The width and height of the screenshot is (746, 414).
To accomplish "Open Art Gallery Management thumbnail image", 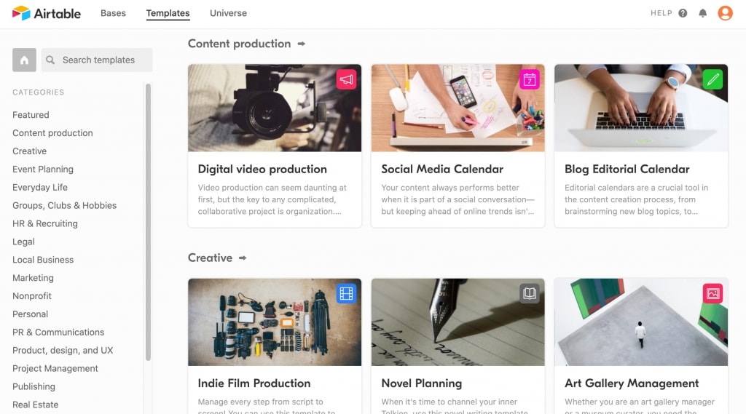I will click(641, 322).
